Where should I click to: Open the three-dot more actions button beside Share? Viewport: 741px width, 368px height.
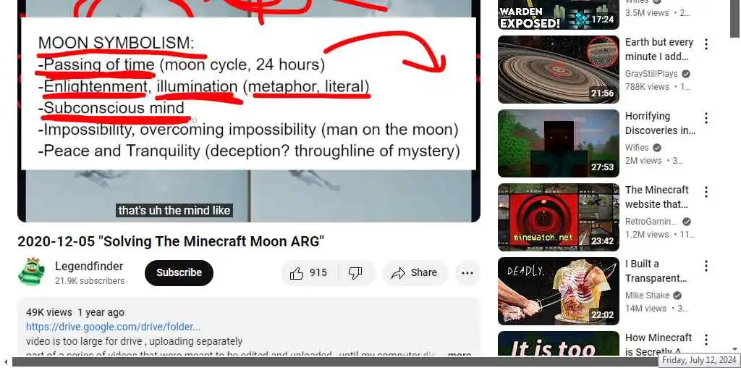coord(467,273)
